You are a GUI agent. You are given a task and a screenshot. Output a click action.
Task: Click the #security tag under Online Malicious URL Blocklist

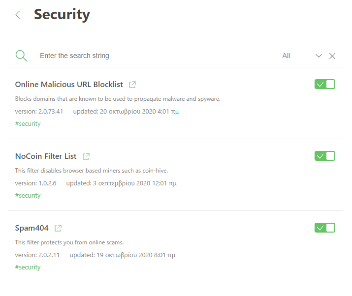[x=28, y=124]
